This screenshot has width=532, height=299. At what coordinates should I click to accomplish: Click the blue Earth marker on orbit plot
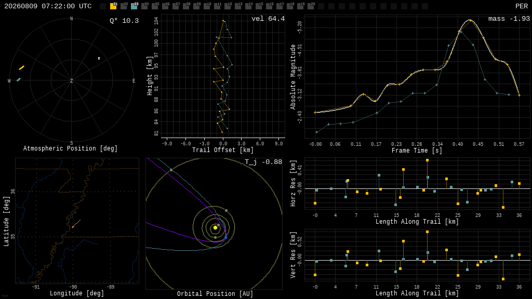click(225, 238)
